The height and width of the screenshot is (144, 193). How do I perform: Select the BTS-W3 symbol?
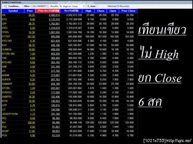[x=6, y=62]
